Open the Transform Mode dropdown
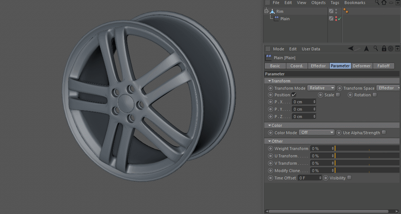The image size is (401, 214). point(321,88)
